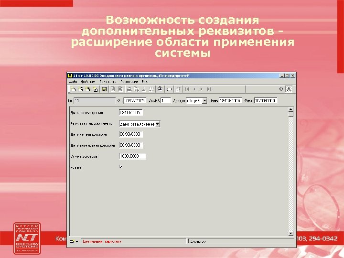Screen dimensions: 344x258
Task: Click the window title bar document icon
Action: 70,75
